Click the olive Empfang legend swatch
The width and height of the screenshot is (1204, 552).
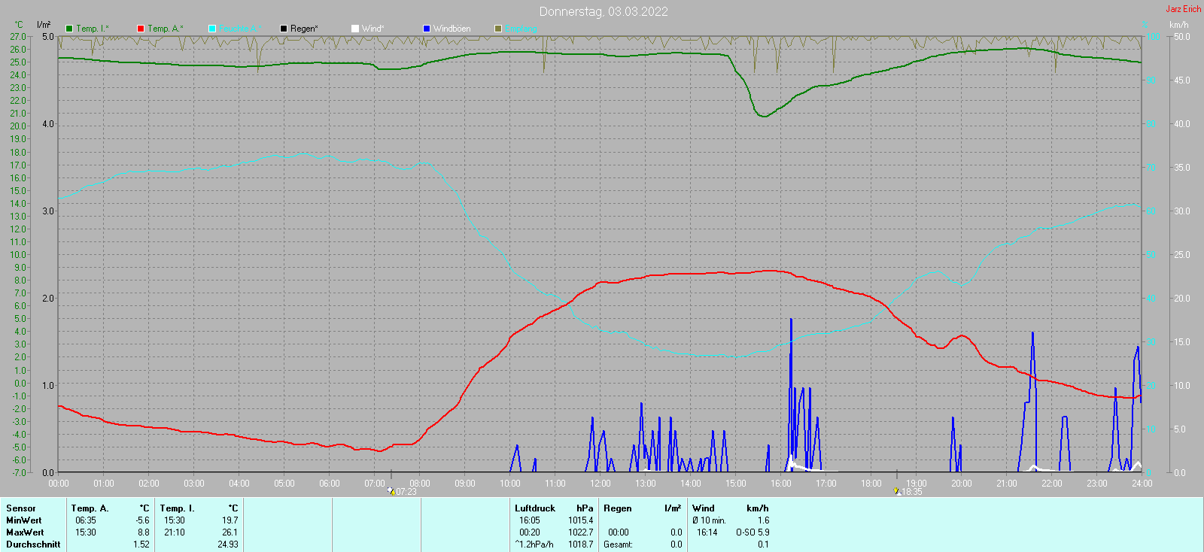pos(498,29)
